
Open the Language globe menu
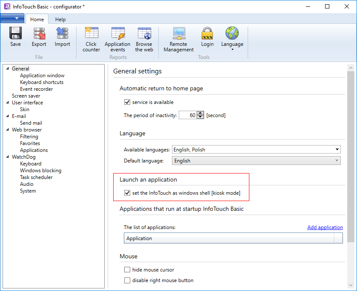point(232,39)
